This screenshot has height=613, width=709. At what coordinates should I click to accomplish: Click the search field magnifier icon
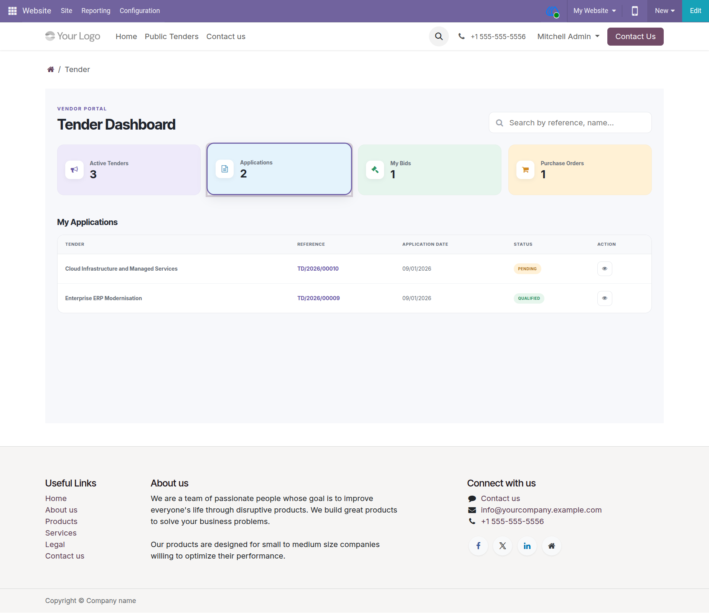coord(500,123)
